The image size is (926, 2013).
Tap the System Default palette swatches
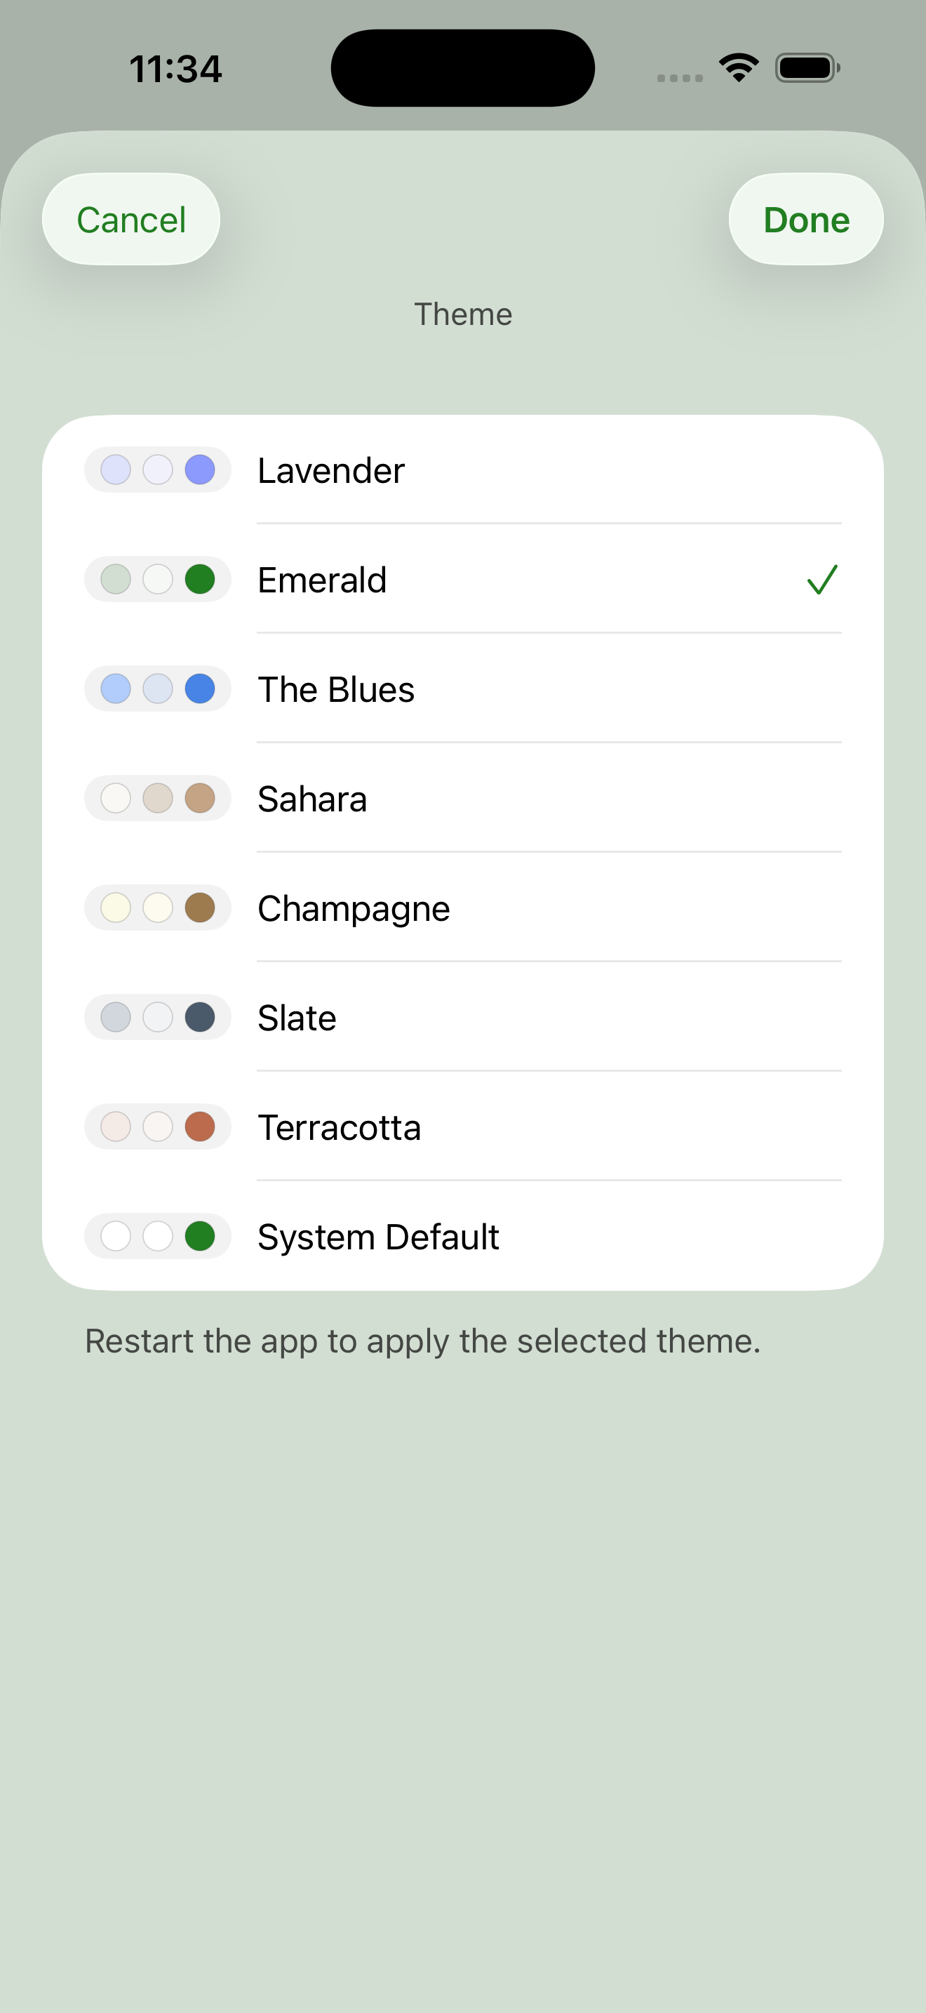pyautogui.click(x=158, y=1235)
